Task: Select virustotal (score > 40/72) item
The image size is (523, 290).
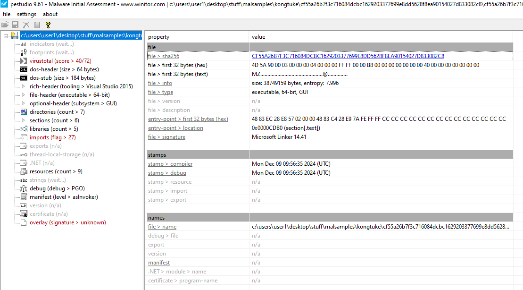Action: [x=60, y=61]
